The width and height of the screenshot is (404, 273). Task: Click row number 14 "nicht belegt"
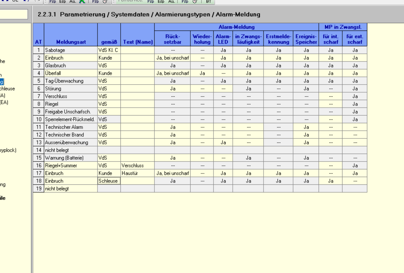[x=39, y=150]
